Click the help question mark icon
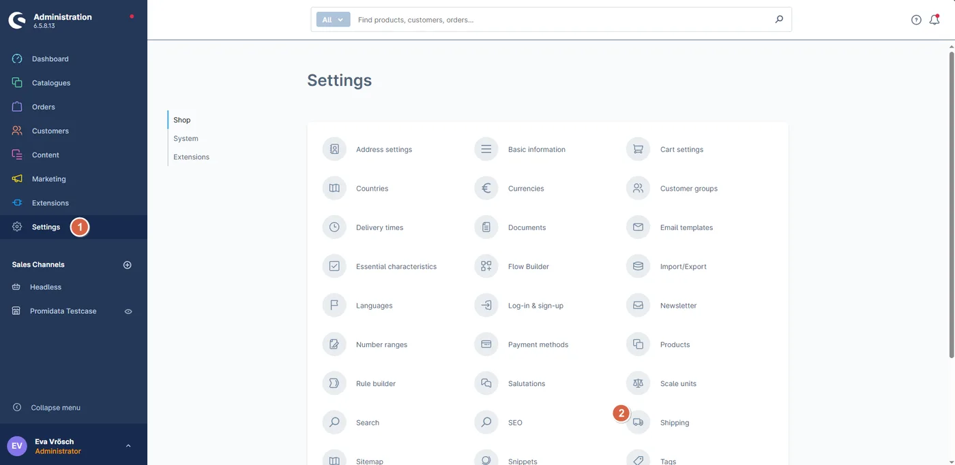Screen dimensions: 955x465 coord(916,20)
